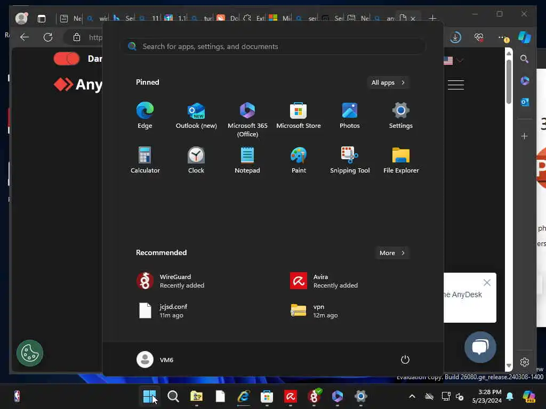This screenshot has width=546, height=409.
Task: Open the Edge tab actions menu
Action: click(42, 19)
